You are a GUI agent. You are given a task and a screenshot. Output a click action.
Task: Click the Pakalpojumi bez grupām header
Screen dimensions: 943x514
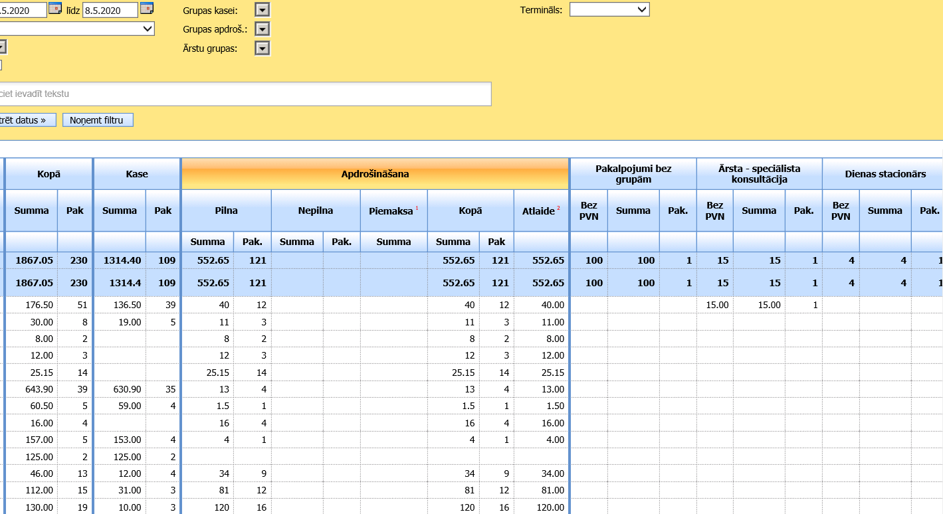[633, 174]
